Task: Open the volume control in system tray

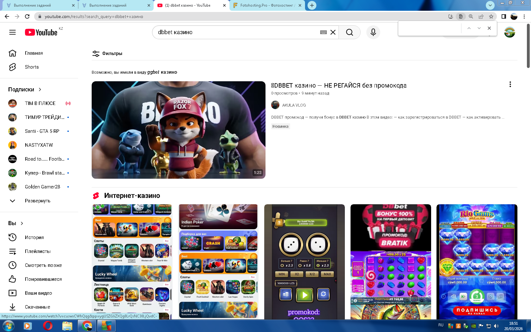Action: point(496,326)
